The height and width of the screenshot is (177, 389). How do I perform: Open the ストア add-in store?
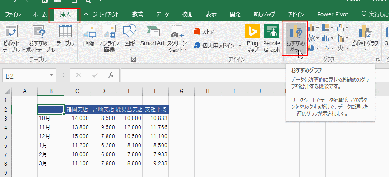click(x=204, y=32)
